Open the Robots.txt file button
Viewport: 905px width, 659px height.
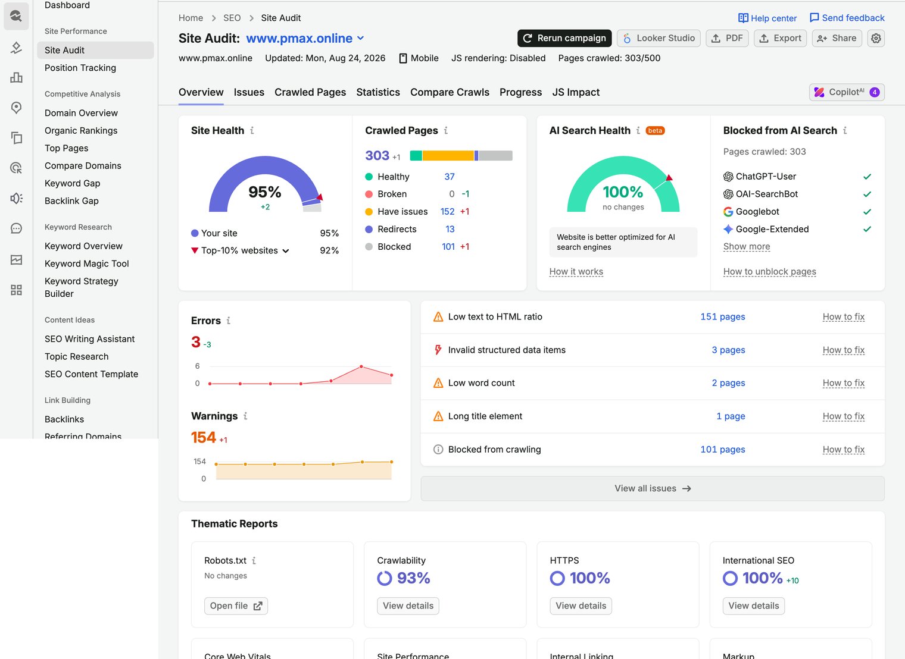point(236,605)
